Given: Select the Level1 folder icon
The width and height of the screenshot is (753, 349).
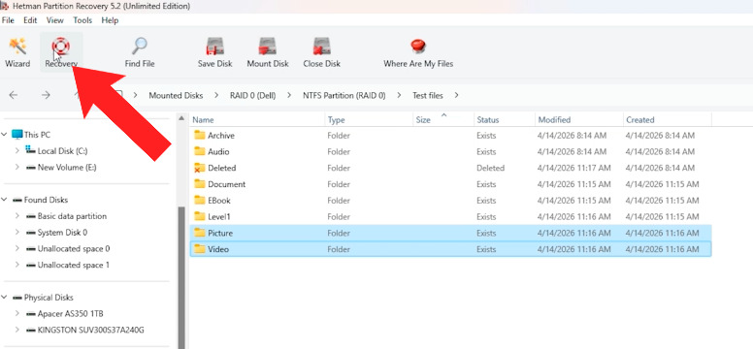Looking at the screenshot, I should pyautogui.click(x=199, y=217).
